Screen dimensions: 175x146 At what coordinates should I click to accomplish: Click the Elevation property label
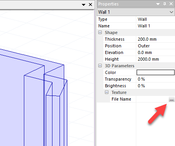tap(114, 52)
